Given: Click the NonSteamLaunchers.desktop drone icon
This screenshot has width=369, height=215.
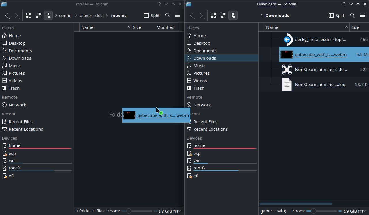Looking at the screenshot, I should click(x=287, y=69).
